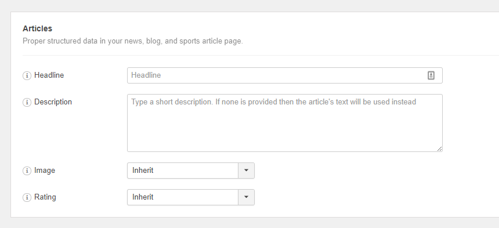Click the Description field label
The width and height of the screenshot is (499, 228).
(53, 102)
